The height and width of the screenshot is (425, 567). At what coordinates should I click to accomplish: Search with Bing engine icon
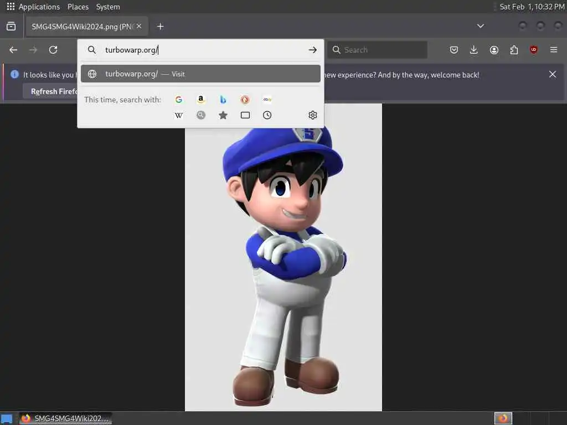point(223,100)
